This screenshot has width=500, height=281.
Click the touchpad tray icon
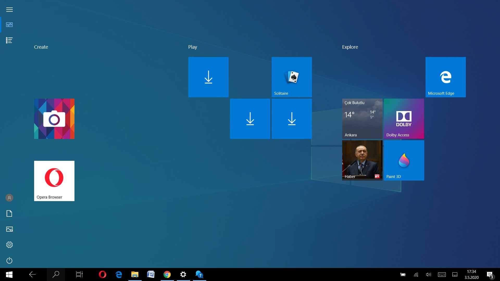(x=455, y=274)
